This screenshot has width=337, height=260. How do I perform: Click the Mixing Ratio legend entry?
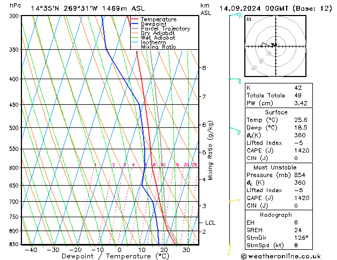(154, 47)
